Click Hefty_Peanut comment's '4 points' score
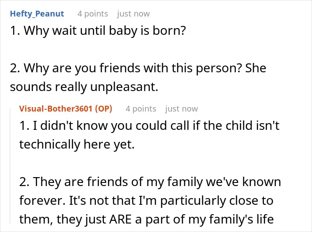 [x=93, y=14]
